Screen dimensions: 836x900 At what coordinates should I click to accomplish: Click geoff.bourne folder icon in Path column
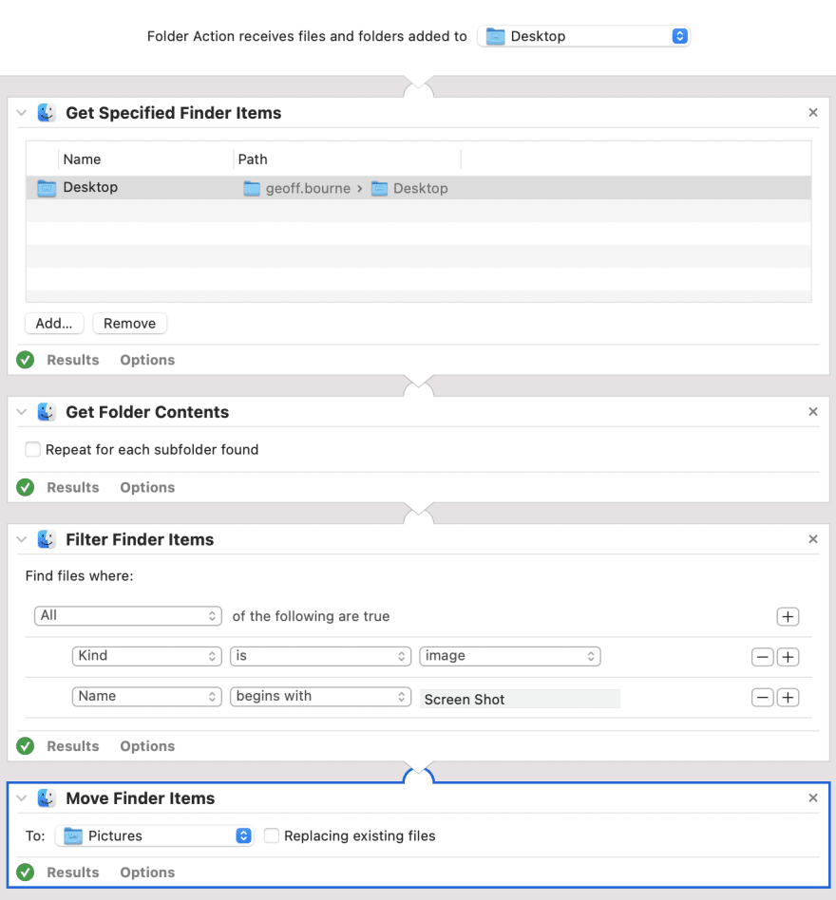[252, 188]
